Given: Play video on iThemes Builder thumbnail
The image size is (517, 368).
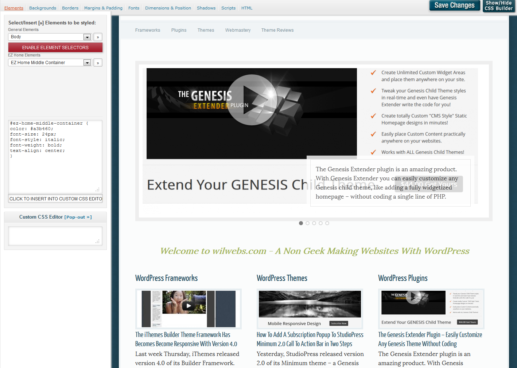Looking at the screenshot, I should pyautogui.click(x=188, y=306).
